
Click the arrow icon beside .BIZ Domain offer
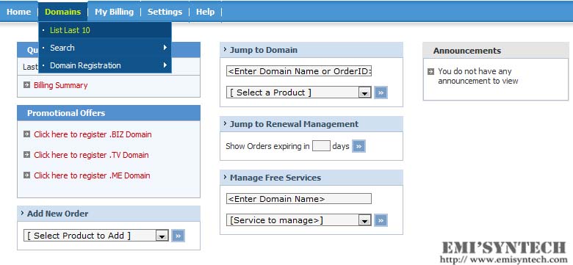tap(26, 134)
